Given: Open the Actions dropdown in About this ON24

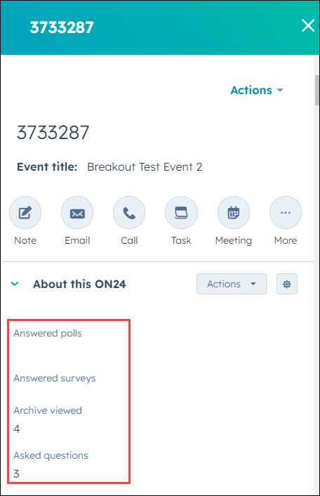Looking at the screenshot, I should (232, 284).
